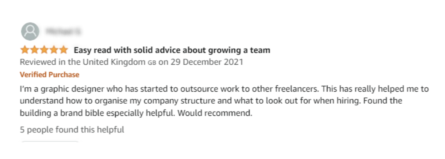Click the phrase 'building a brand bible'
Image resolution: width=445 pixels, height=159 pixels.
click(62, 113)
